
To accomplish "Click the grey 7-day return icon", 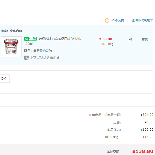I will click(26, 58).
